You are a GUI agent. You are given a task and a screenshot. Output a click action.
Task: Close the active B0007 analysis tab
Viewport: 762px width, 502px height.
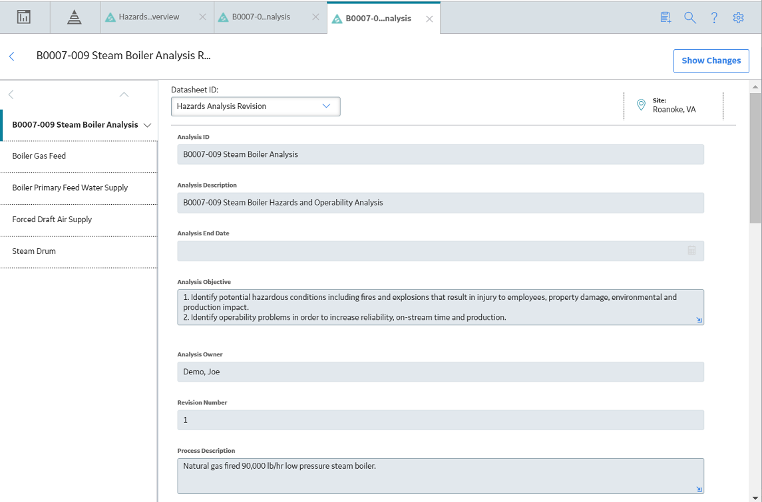(429, 19)
